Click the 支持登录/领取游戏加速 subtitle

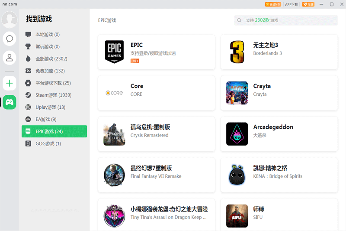[x=153, y=53]
